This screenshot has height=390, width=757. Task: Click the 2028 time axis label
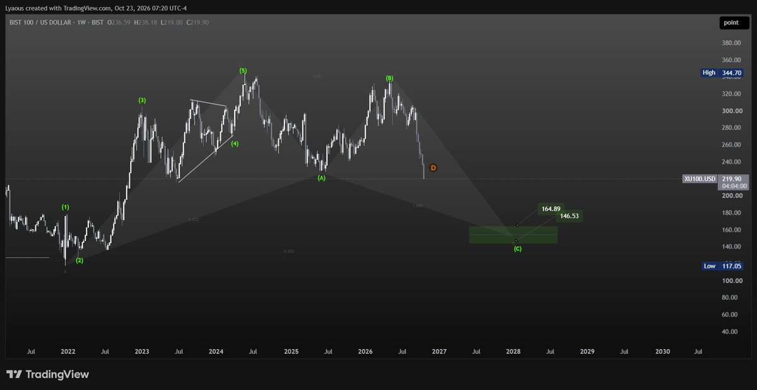[513, 352]
